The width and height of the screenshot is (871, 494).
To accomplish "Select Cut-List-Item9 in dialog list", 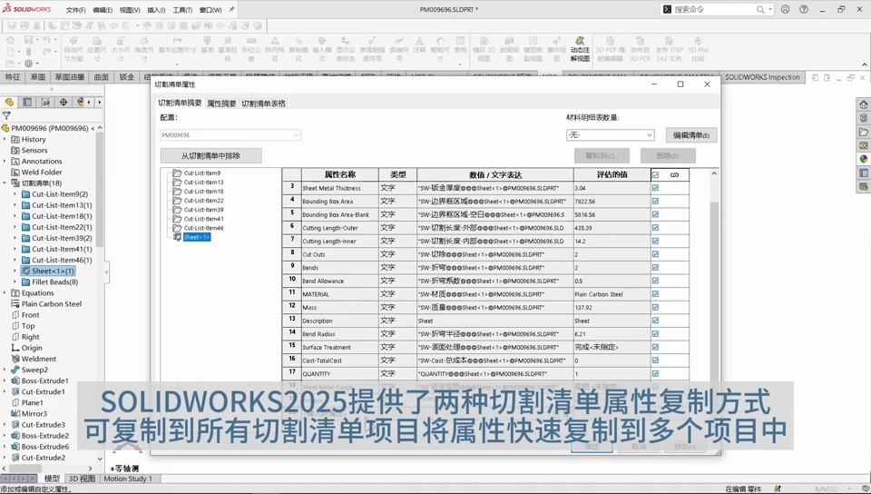I will [202, 173].
